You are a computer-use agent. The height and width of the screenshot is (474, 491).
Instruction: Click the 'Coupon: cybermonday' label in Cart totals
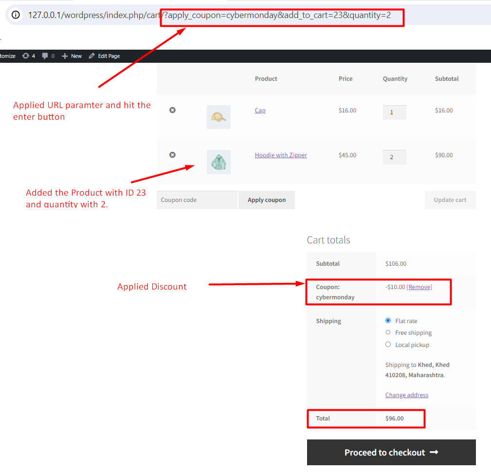335,292
